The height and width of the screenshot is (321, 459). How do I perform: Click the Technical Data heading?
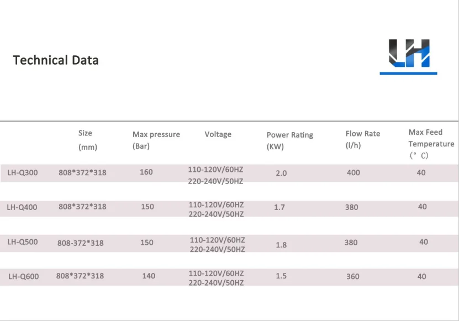(x=56, y=60)
